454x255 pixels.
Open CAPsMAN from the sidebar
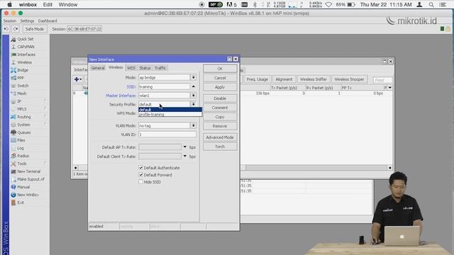[26, 47]
